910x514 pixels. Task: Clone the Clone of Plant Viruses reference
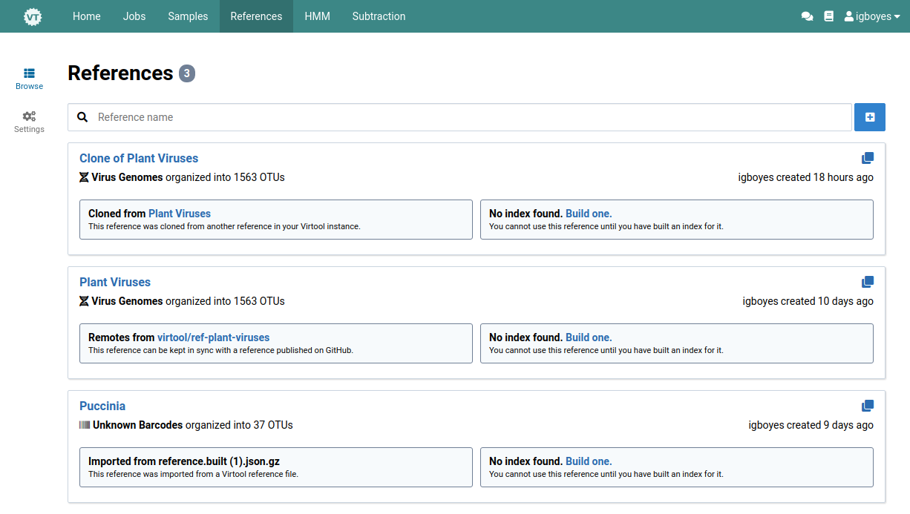point(867,158)
